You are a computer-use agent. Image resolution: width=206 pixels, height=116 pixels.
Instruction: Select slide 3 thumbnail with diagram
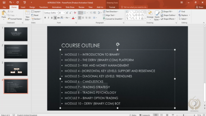pos(16,69)
